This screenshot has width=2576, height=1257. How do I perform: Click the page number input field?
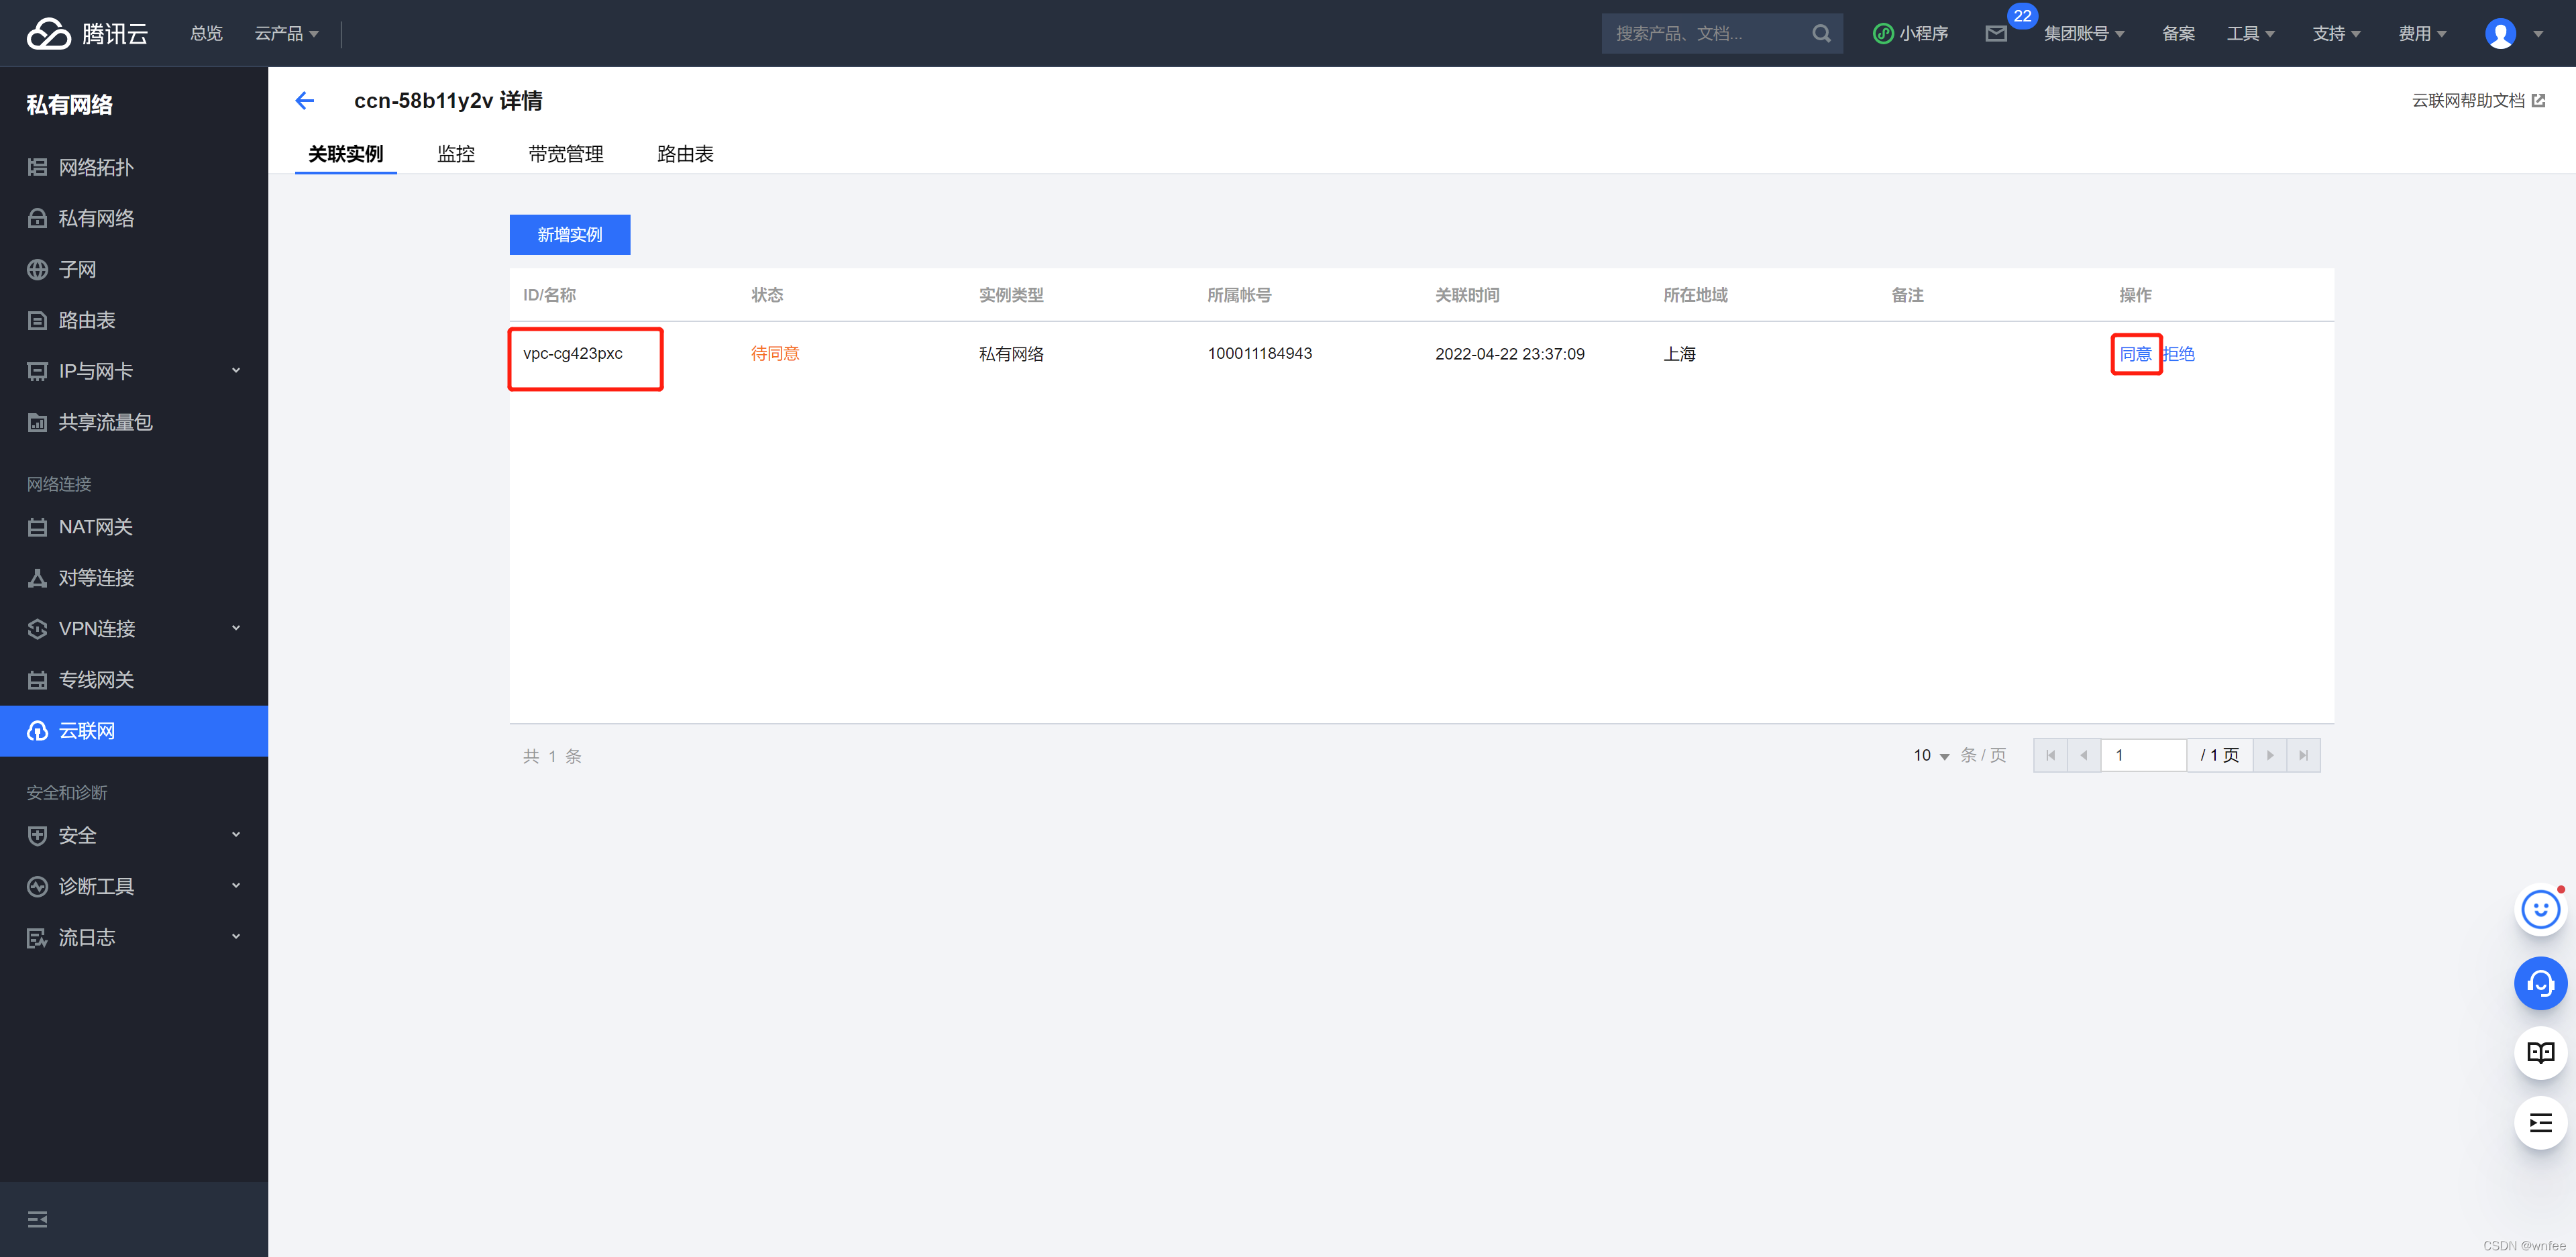[x=2143, y=755]
